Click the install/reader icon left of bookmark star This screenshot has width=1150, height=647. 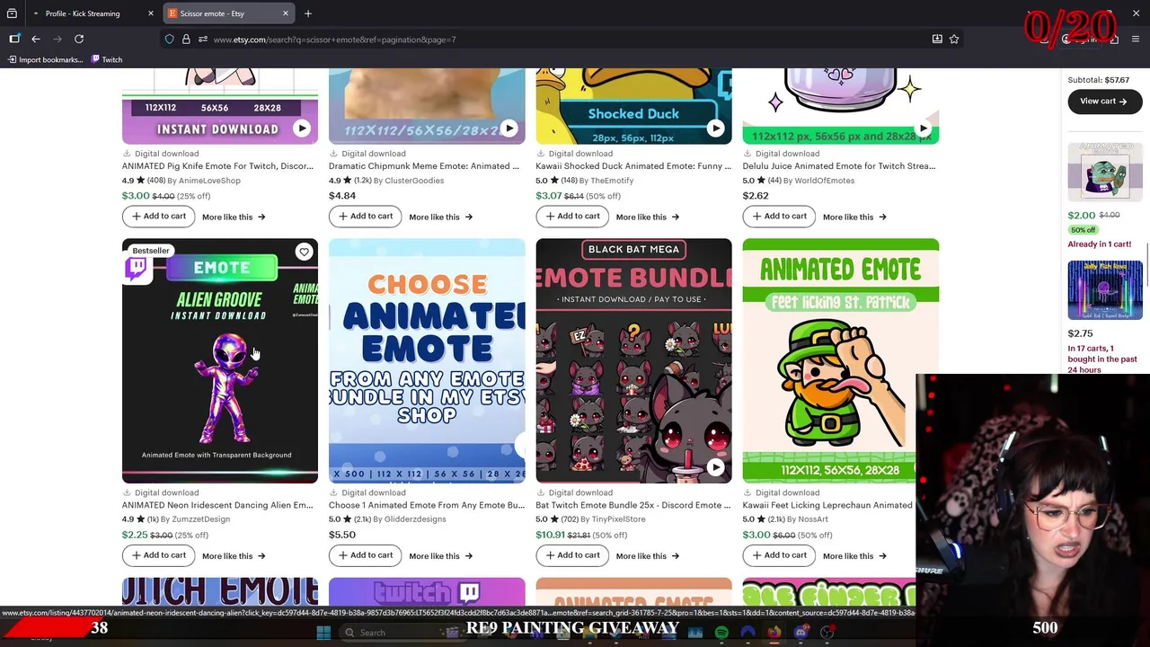pyautogui.click(x=937, y=39)
